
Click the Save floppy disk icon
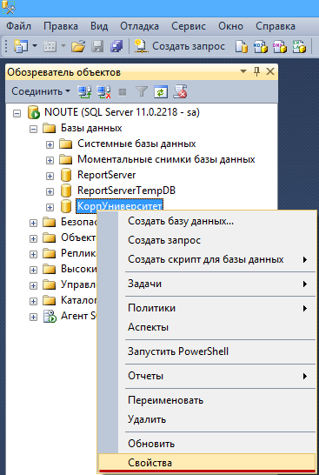click(x=97, y=46)
